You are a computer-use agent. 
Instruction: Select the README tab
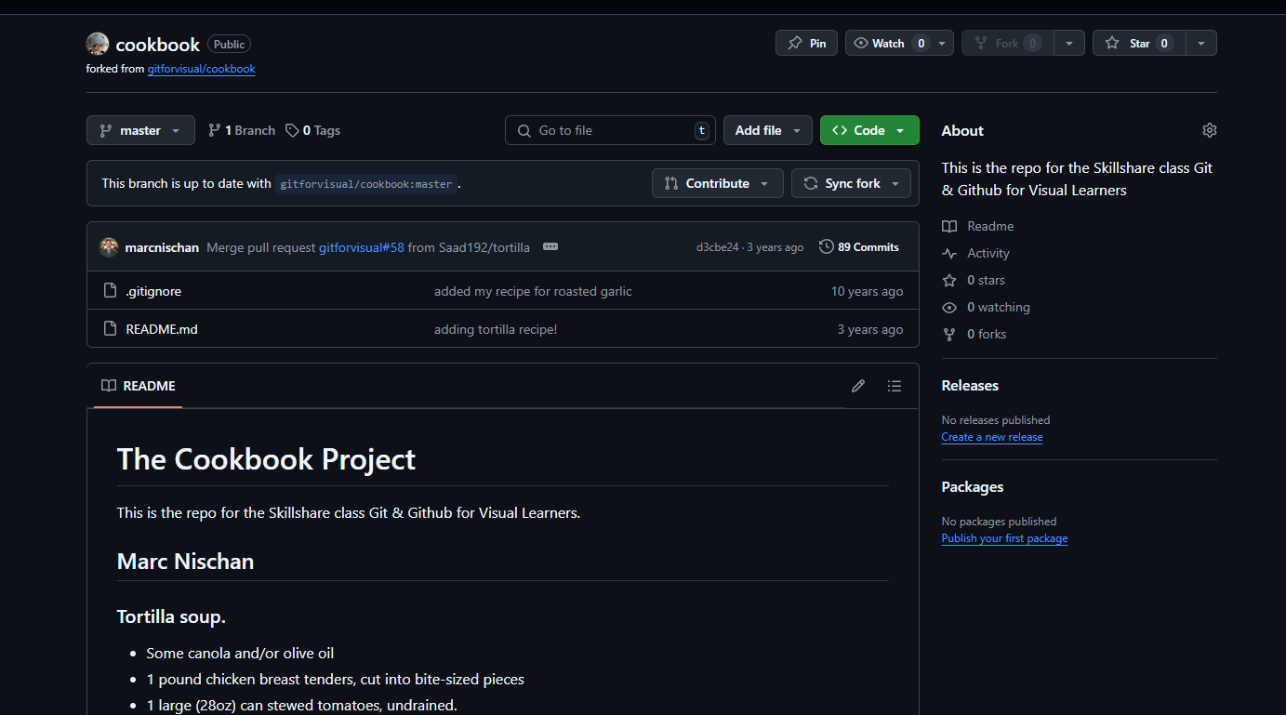tap(138, 386)
